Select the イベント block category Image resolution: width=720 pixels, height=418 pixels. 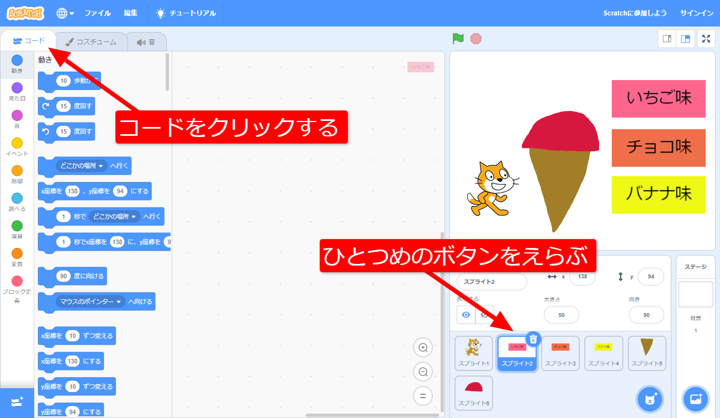click(x=17, y=147)
